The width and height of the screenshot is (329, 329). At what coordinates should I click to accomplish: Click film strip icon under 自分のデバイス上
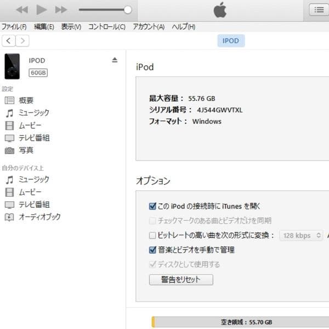[9, 192]
